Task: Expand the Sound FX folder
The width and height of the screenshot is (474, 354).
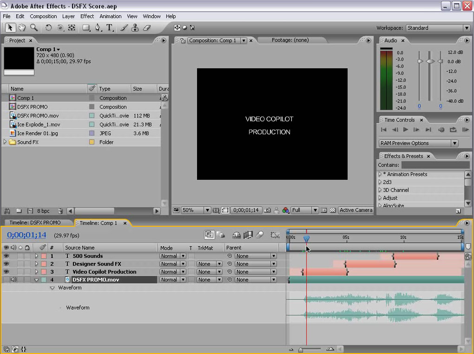Action: (5, 142)
